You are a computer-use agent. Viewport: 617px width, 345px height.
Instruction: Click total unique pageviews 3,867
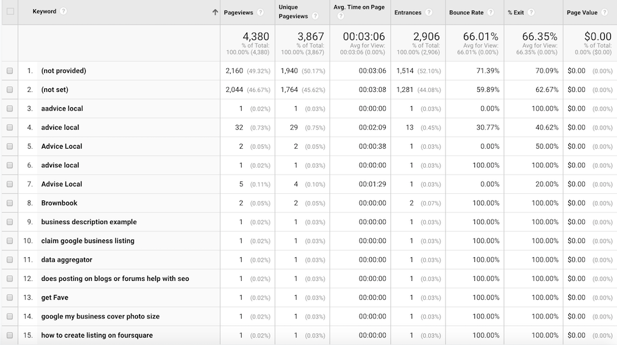click(310, 36)
